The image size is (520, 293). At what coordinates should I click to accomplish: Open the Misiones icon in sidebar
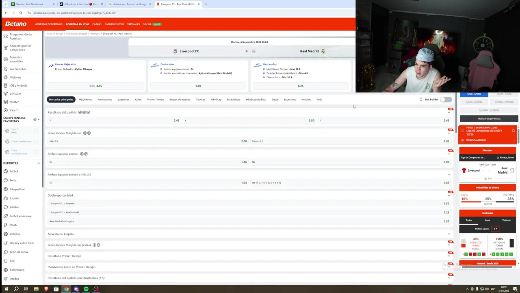click(x=6, y=77)
